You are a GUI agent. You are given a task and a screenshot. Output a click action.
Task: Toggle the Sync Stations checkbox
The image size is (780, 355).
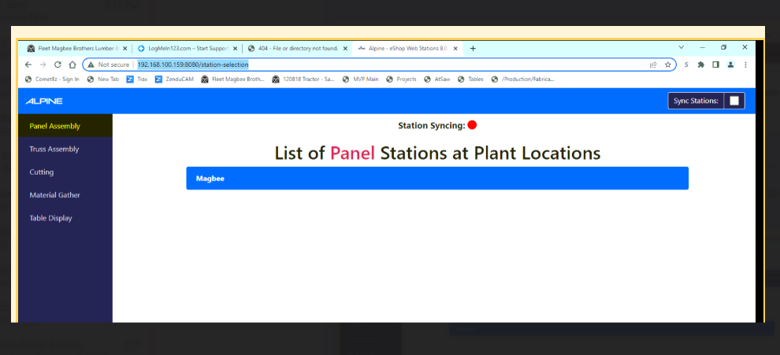click(x=734, y=101)
